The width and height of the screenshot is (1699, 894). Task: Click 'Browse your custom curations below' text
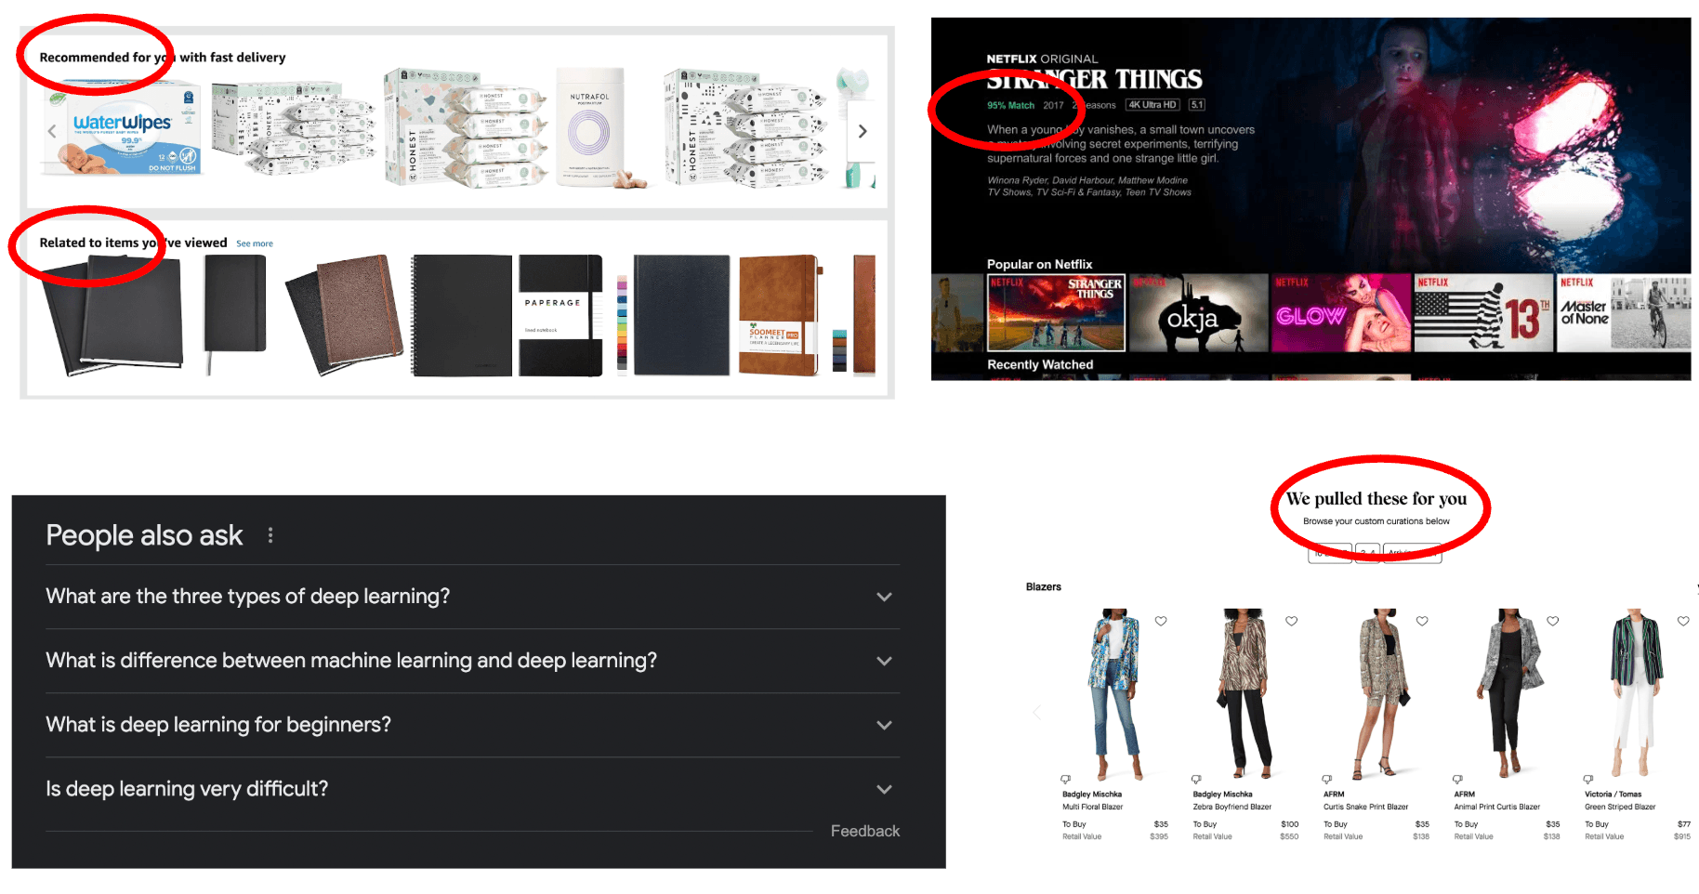tap(1376, 521)
